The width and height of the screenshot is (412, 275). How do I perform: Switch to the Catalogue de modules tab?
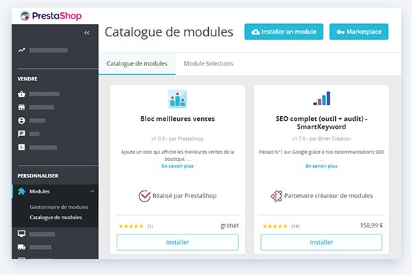(137, 64)
